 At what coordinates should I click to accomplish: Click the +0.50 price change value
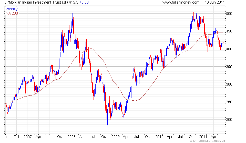(x=84, y=2)
